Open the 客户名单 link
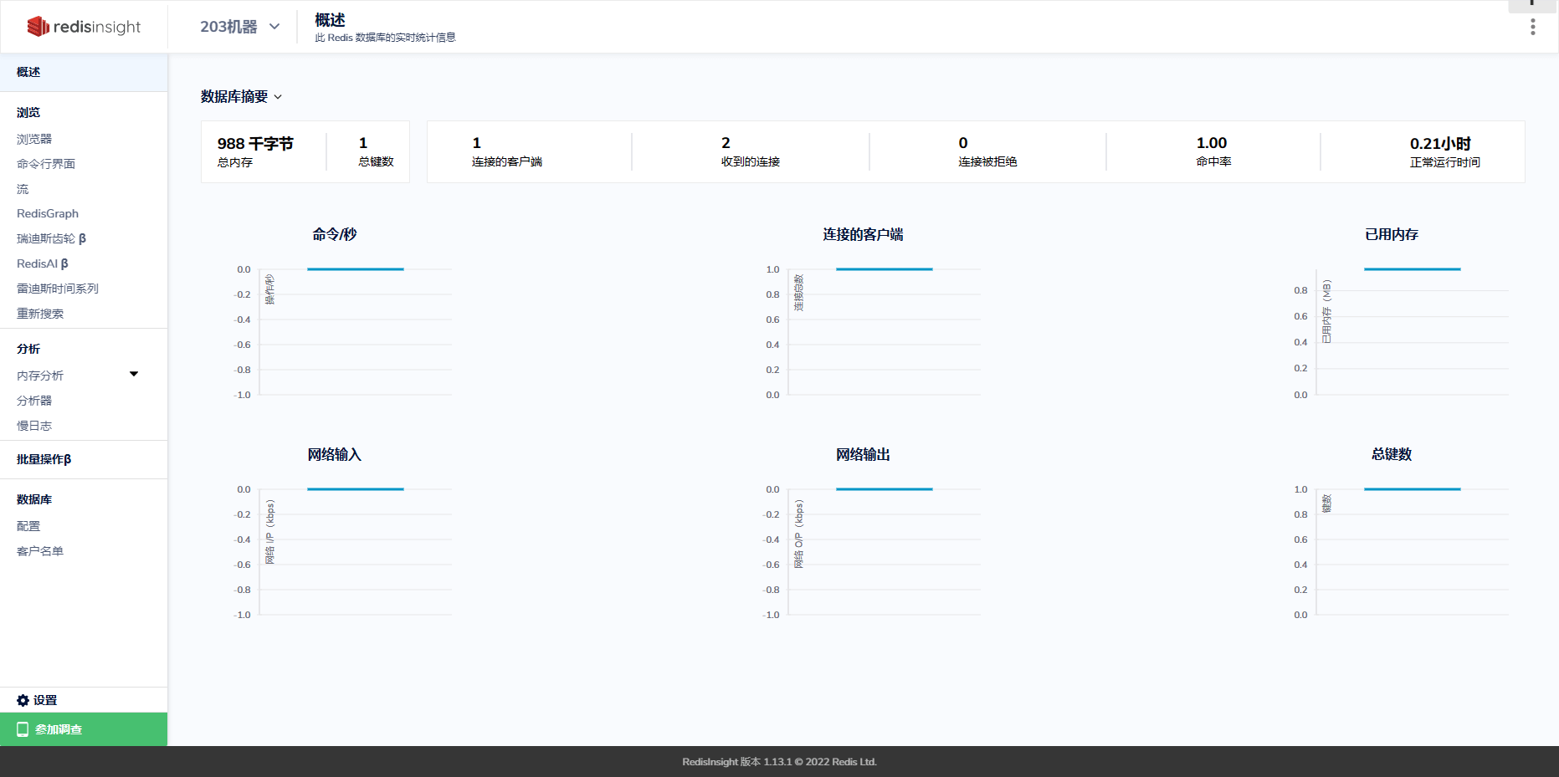 39,550
